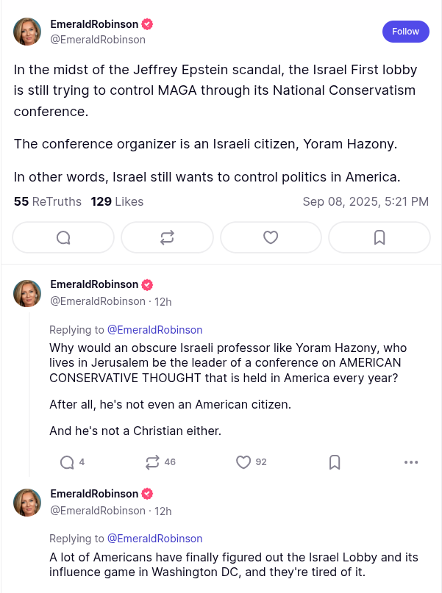Bookmark the first reply
The image size is (442, 593).
tap(334, 462)
